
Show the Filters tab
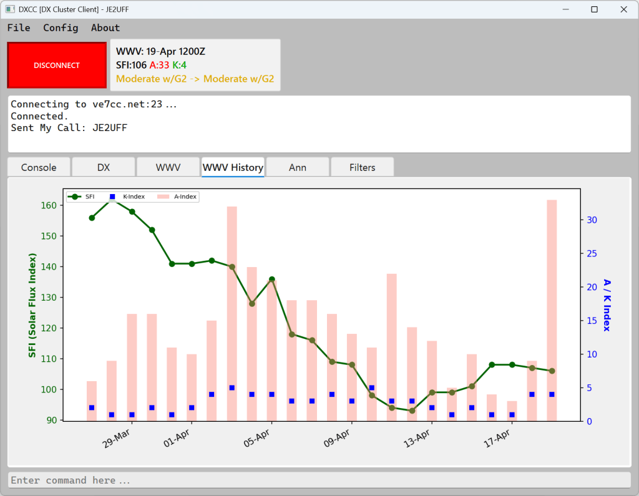(x=363, y=167)
